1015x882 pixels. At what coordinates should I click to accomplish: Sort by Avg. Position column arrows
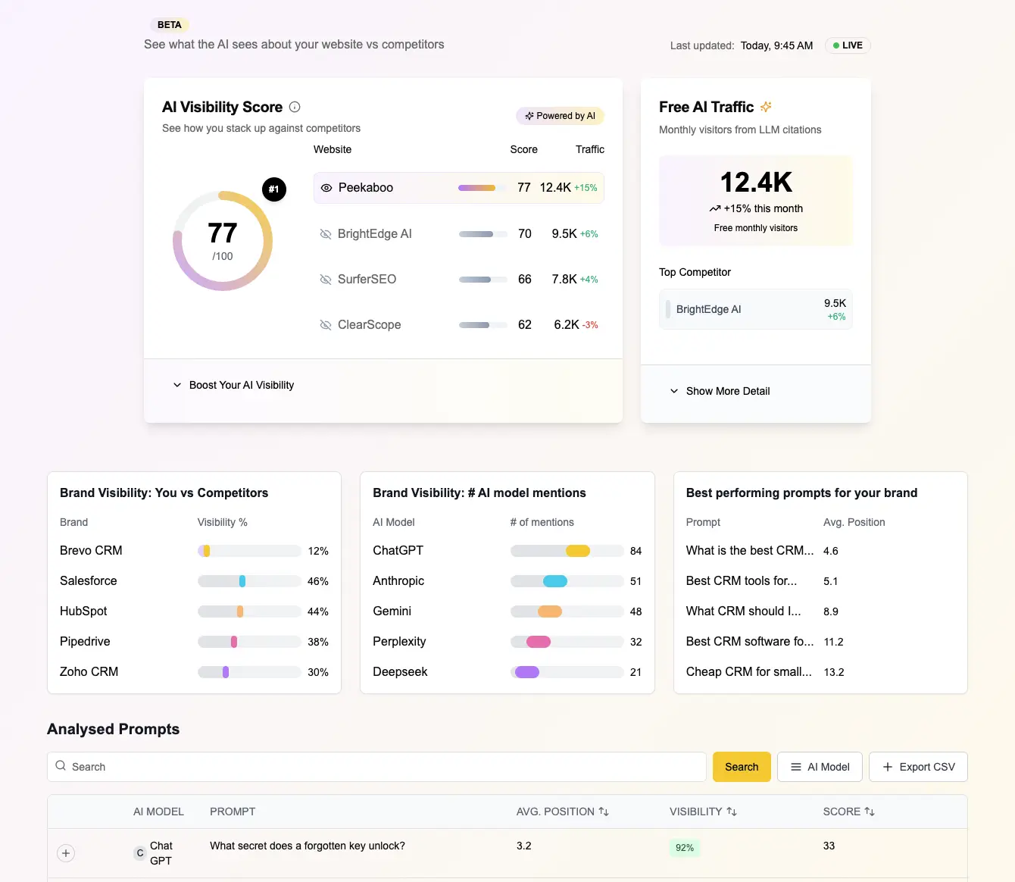point(604,812)
